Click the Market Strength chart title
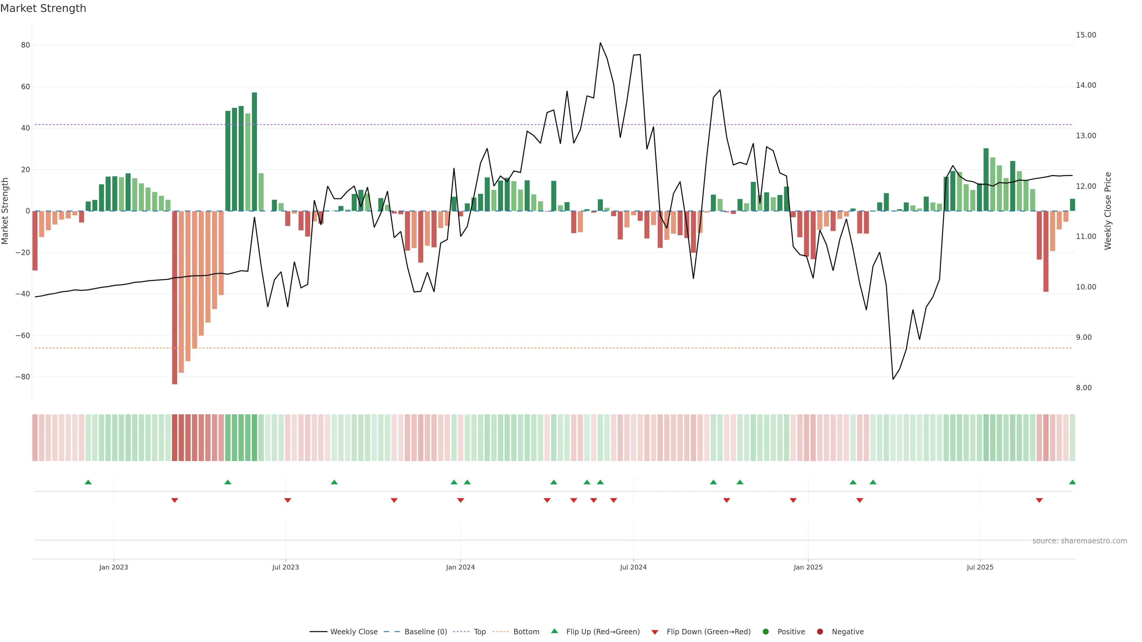This screenshot has height=642, width=1142. (x=43, y=8)
